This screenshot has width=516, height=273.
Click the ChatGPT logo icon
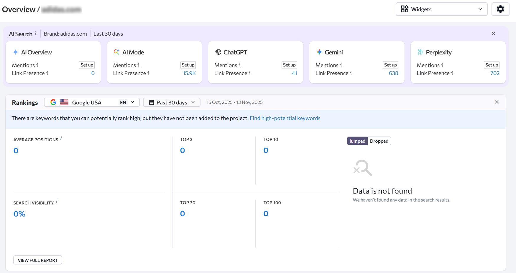coord(218,52)
